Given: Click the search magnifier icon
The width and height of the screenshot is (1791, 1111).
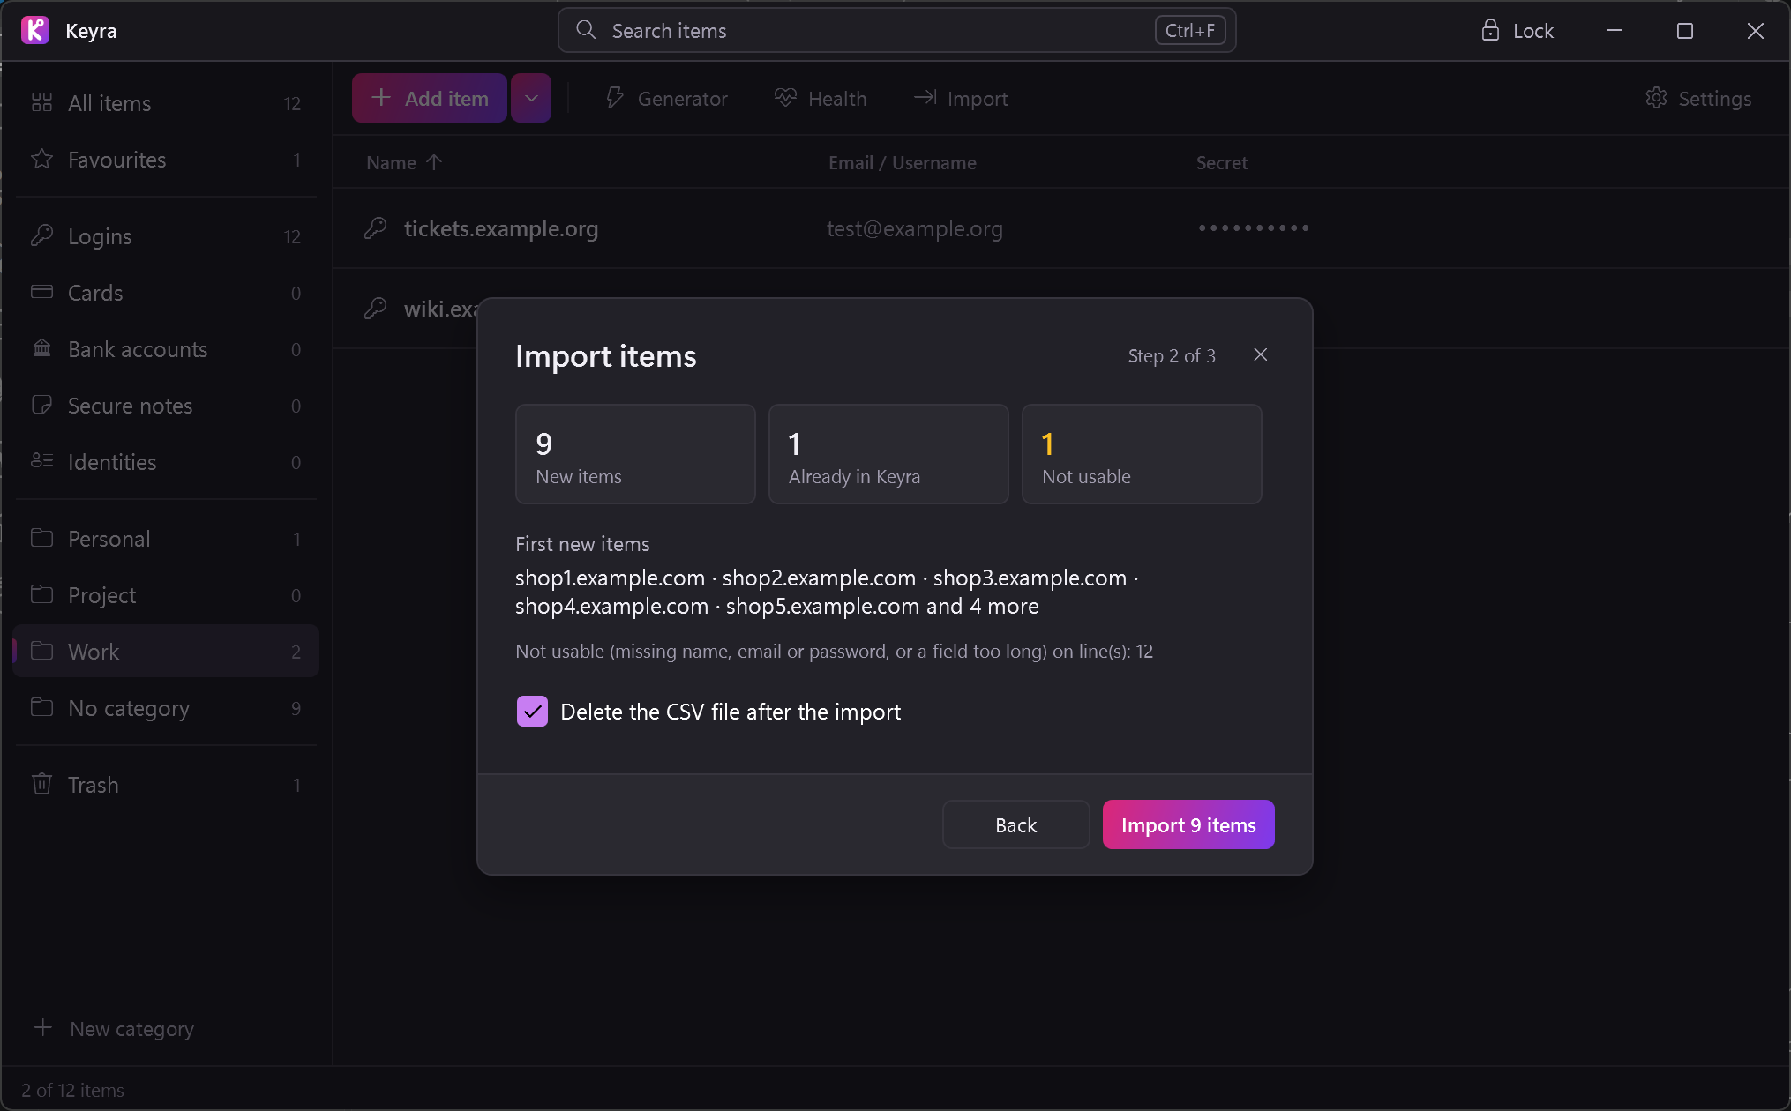Looking at the screenshot, I should pyautogui.click(x=586, y=30).
